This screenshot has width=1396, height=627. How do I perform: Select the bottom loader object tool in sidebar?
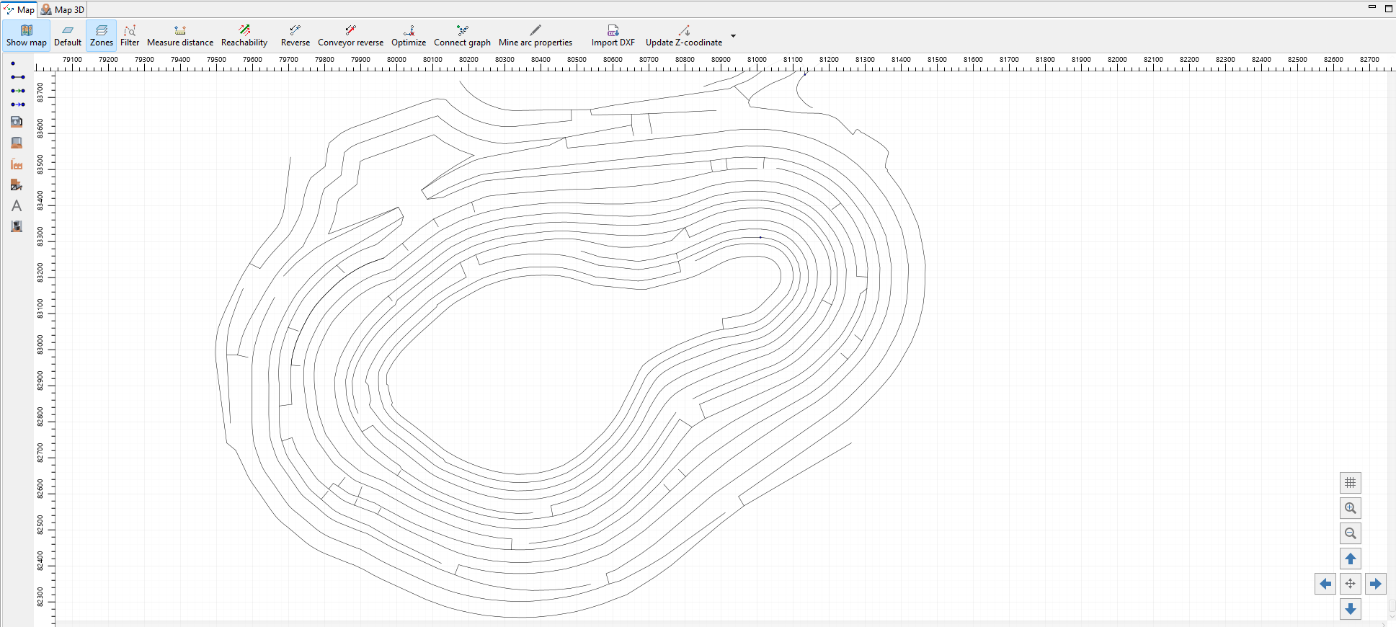17,226
